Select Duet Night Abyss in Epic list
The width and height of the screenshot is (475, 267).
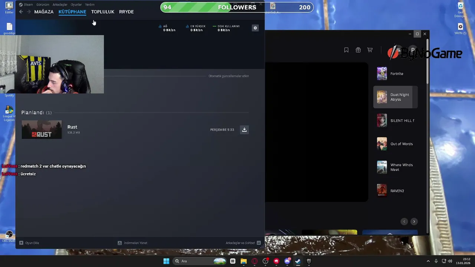(396, 97)
